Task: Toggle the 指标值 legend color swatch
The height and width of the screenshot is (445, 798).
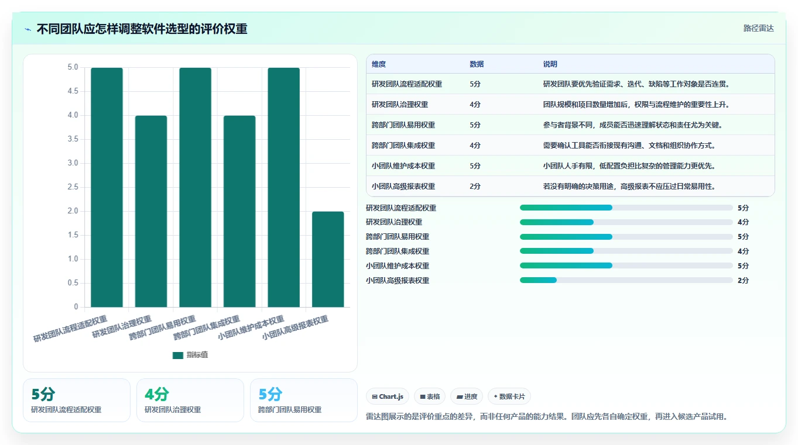Action: click(x=178, y=355)
